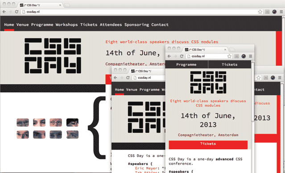Click the back arrow in the main browser
The image size is (285, 173).
pyautogui.click(x=4, y=12)
